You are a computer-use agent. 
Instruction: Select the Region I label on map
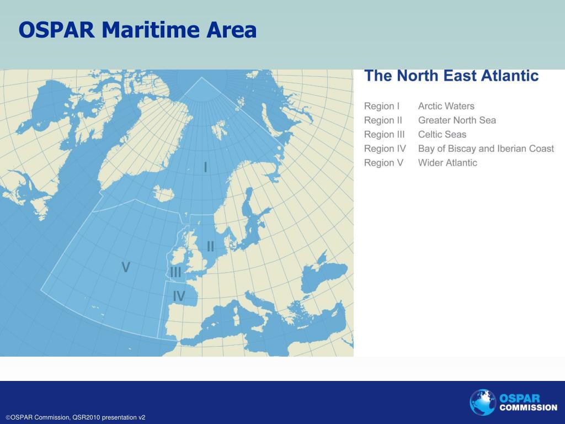(x=205, y=167)
